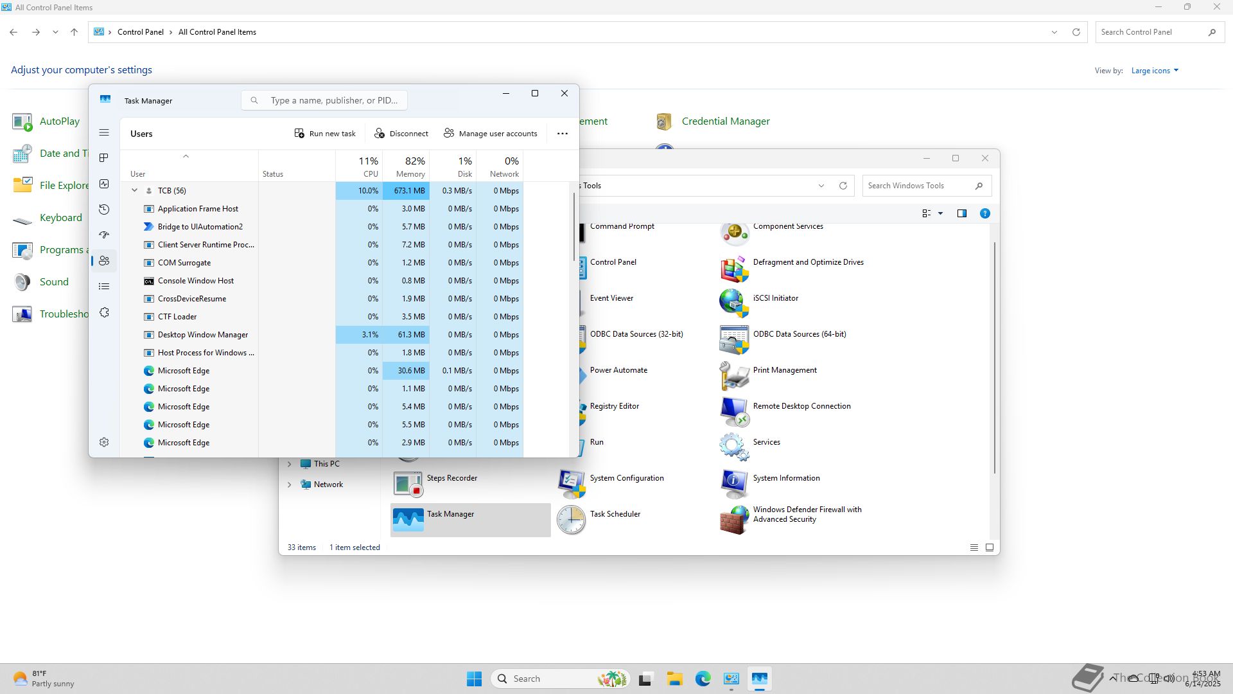Switch to large icons view in status bar
Image resolution: width=1233 pixels, height=694 pixels.
(x=989, y=547)
